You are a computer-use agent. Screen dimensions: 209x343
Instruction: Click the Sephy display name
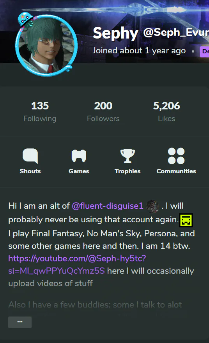pyautogui.click(x=115, y=33)
